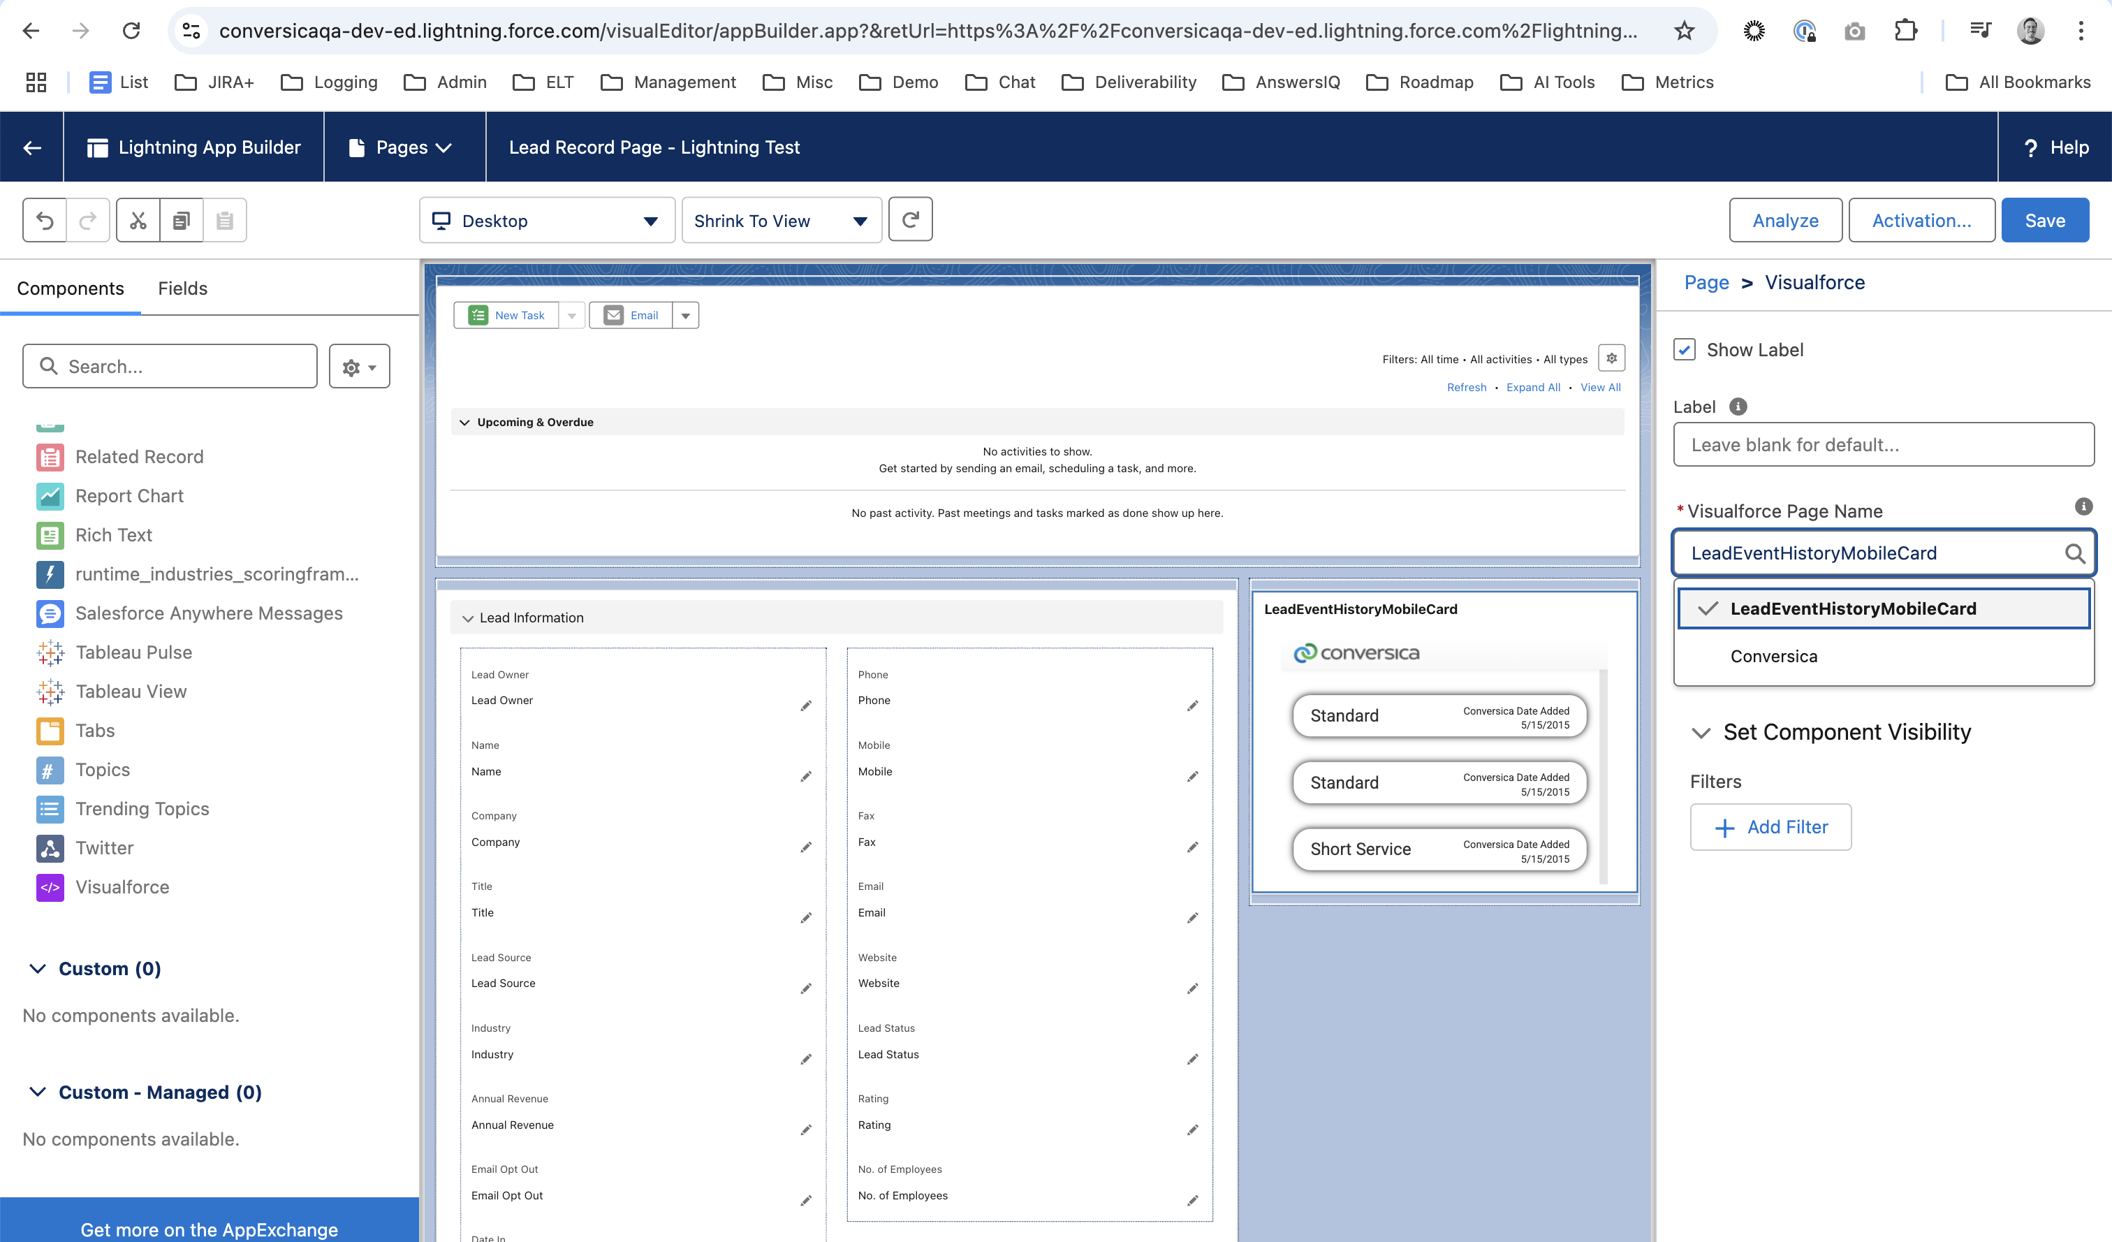The image size is (2112, 1242).
Task: Click the Refresh activities link
Action: (1466, 387)
